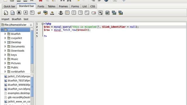
Task: Click the QuickStart icon in Standard bar
Action: click(6, 13)
